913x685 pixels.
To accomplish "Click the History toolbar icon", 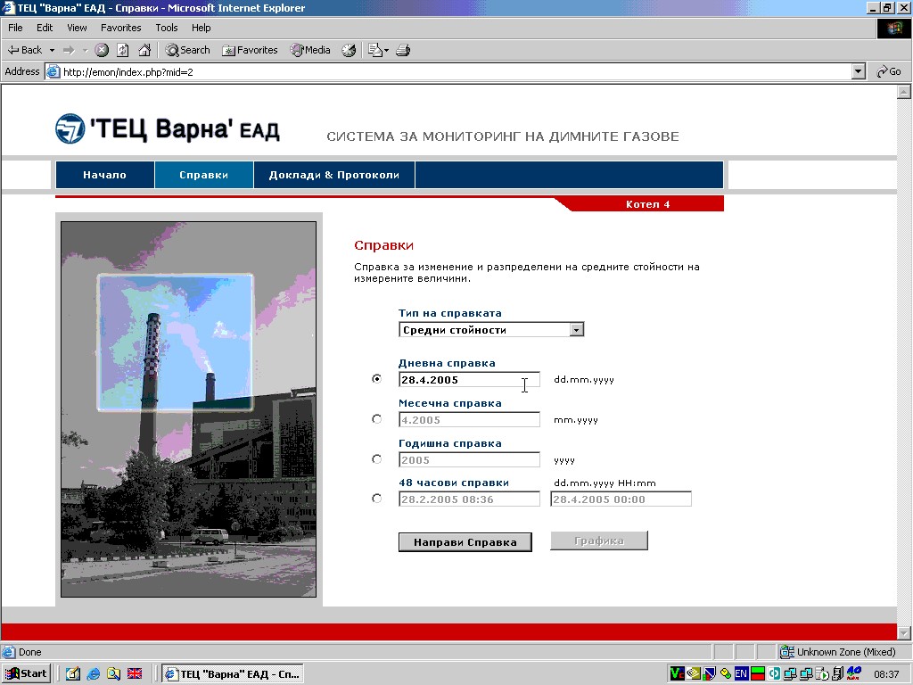I will coord(349,51).
